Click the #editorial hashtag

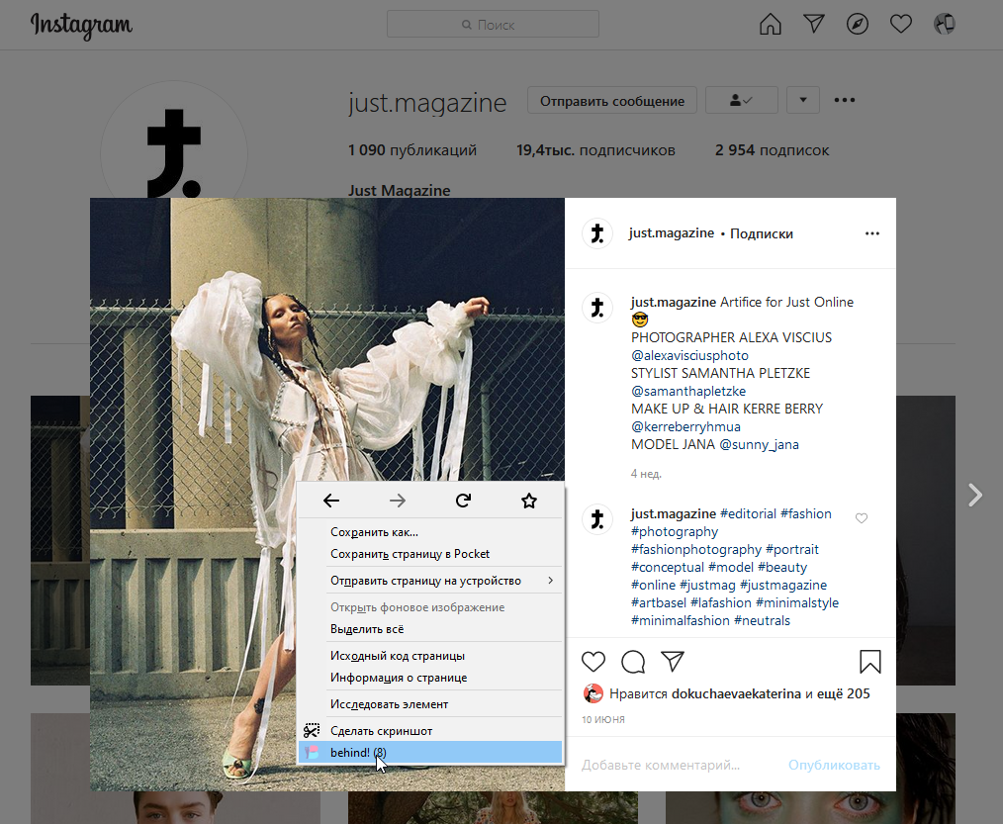click(x=749, y=513)
